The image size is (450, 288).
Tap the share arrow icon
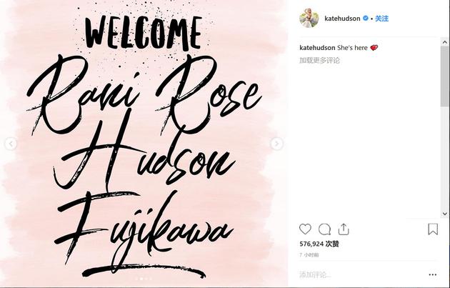tap(344, 229)
